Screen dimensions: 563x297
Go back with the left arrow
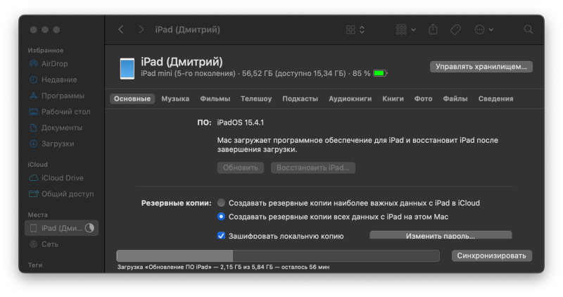tap(121, 30)
